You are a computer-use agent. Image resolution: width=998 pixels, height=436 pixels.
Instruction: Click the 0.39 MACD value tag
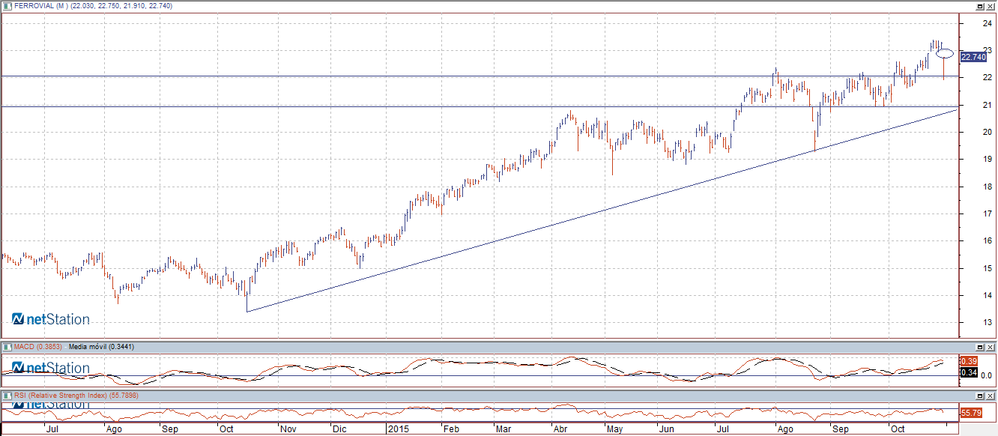[967, 362]
